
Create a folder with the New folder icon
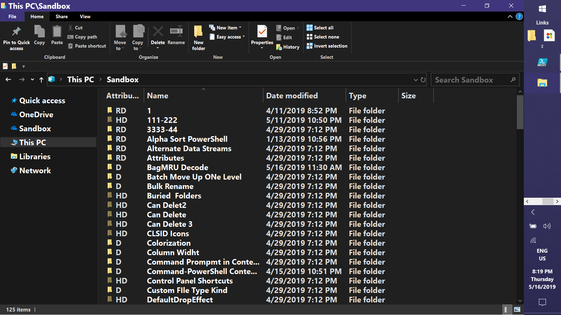(198, 31)
